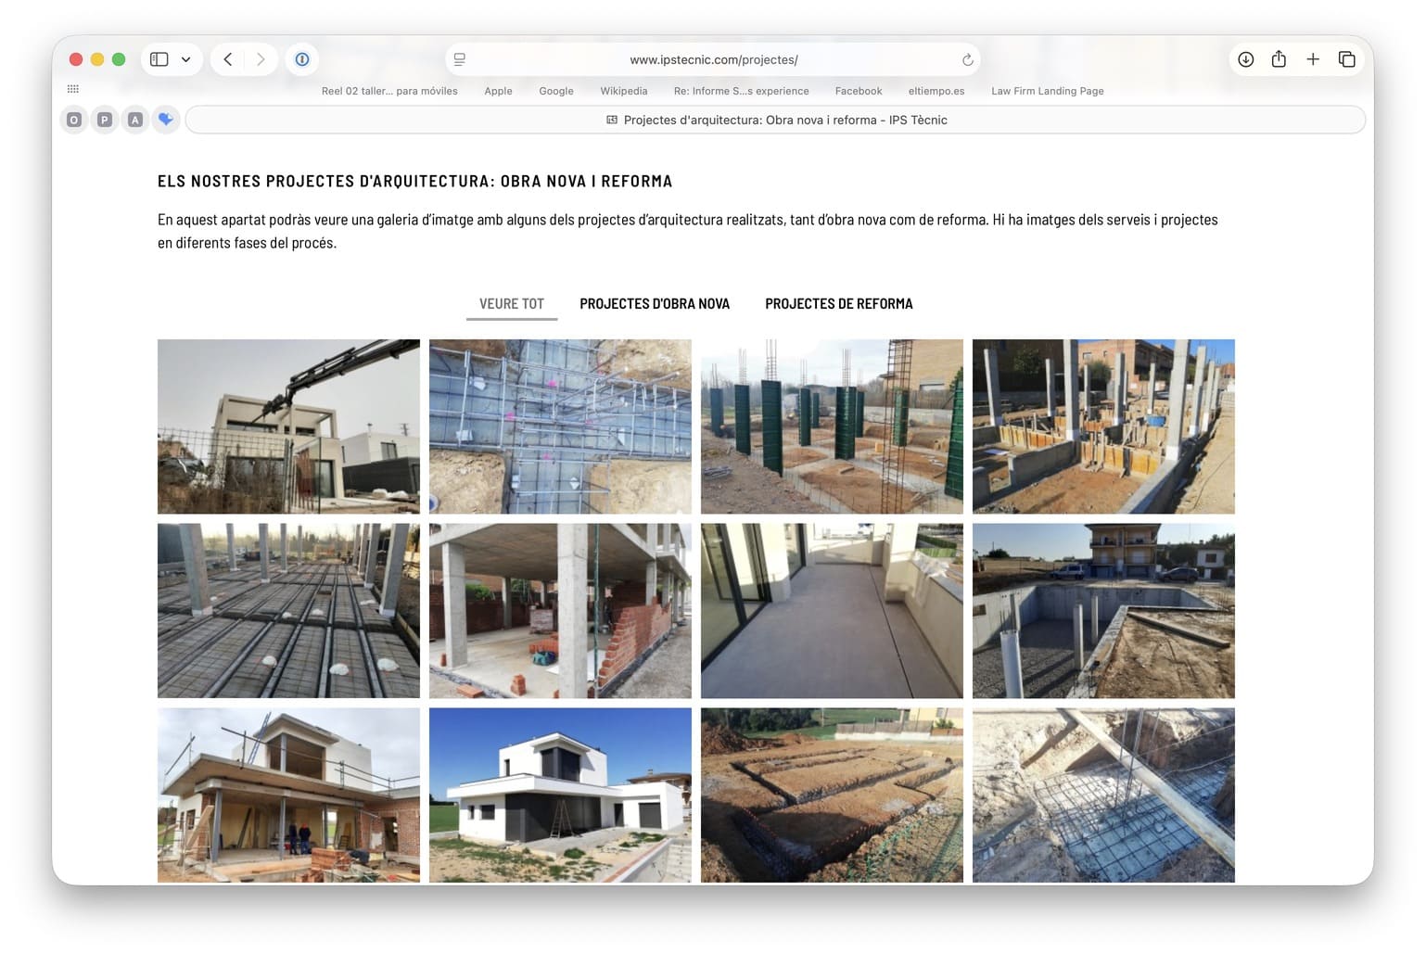Click the 1Password extension icon
This screenshot has height=954, width=1426.
[x=302, y=59]
